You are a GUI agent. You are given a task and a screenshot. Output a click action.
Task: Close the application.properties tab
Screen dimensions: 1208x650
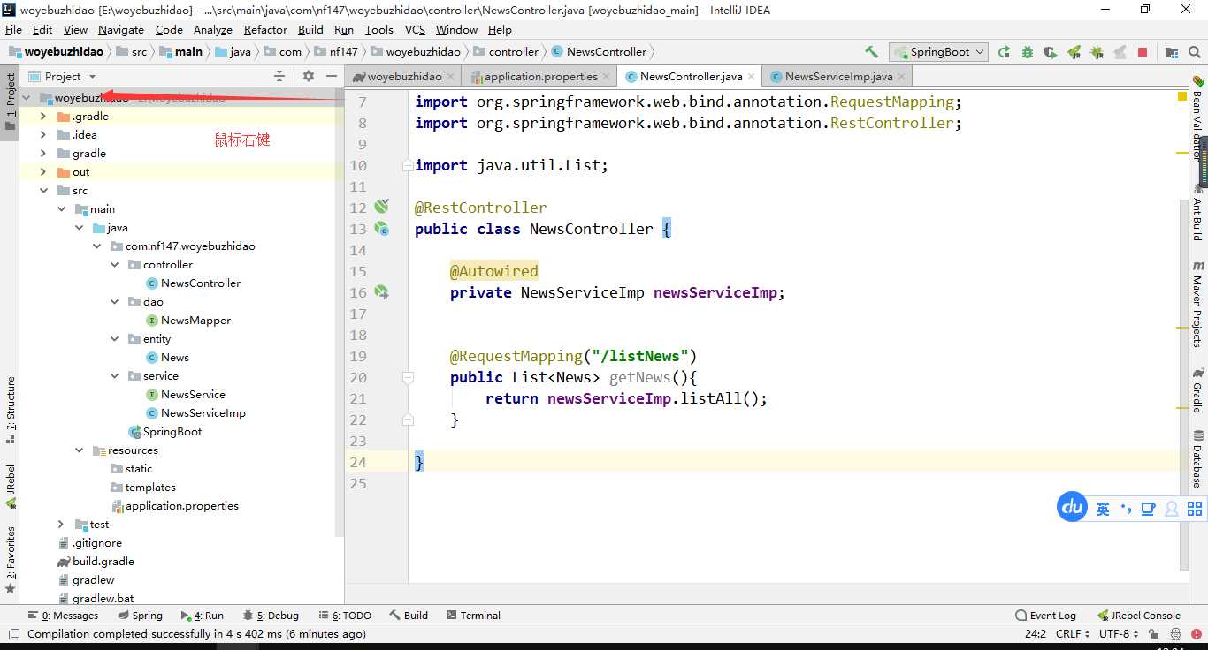click(606, 77)
